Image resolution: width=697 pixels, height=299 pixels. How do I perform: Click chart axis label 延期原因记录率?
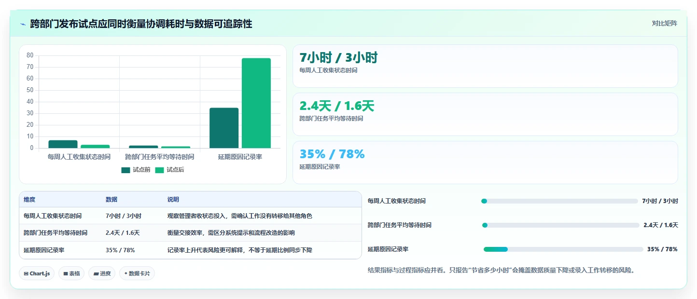240,157
